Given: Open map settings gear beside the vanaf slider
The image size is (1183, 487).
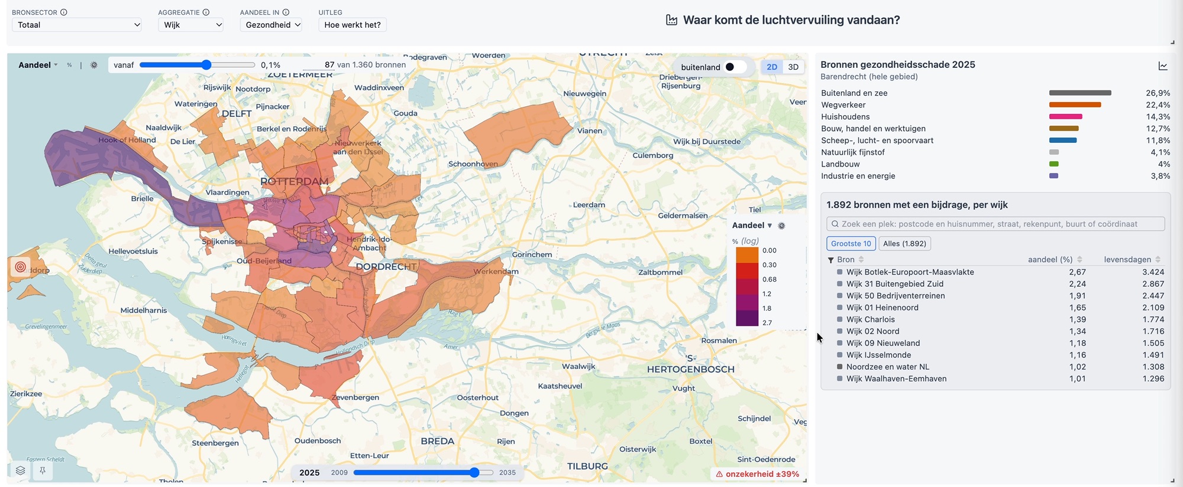Looking at the screenshot, I should pos(94,65).
